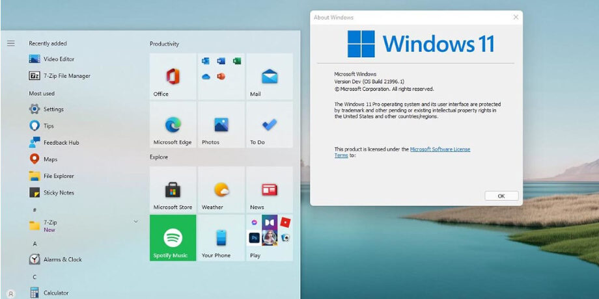Open Alarms & Clock app
Screen dimensions: 599x299
(x=55, y=259)
